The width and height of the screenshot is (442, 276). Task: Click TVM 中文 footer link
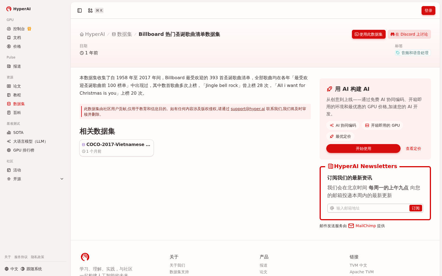pyautogui.click(x=358, y=265)
